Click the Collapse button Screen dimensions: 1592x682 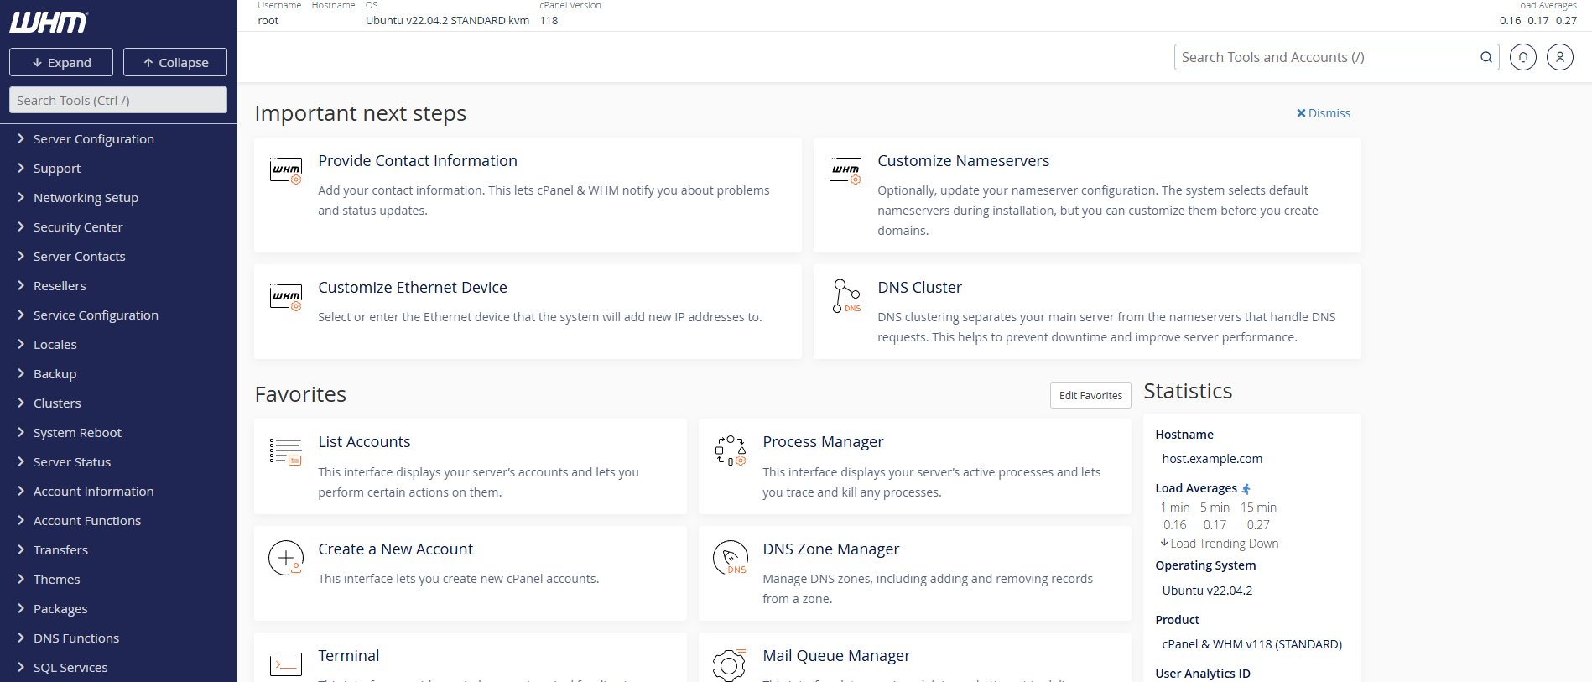pyautogui.click(x=175, y=62)
